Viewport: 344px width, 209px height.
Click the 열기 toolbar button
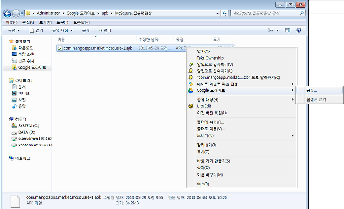(36, 30)
